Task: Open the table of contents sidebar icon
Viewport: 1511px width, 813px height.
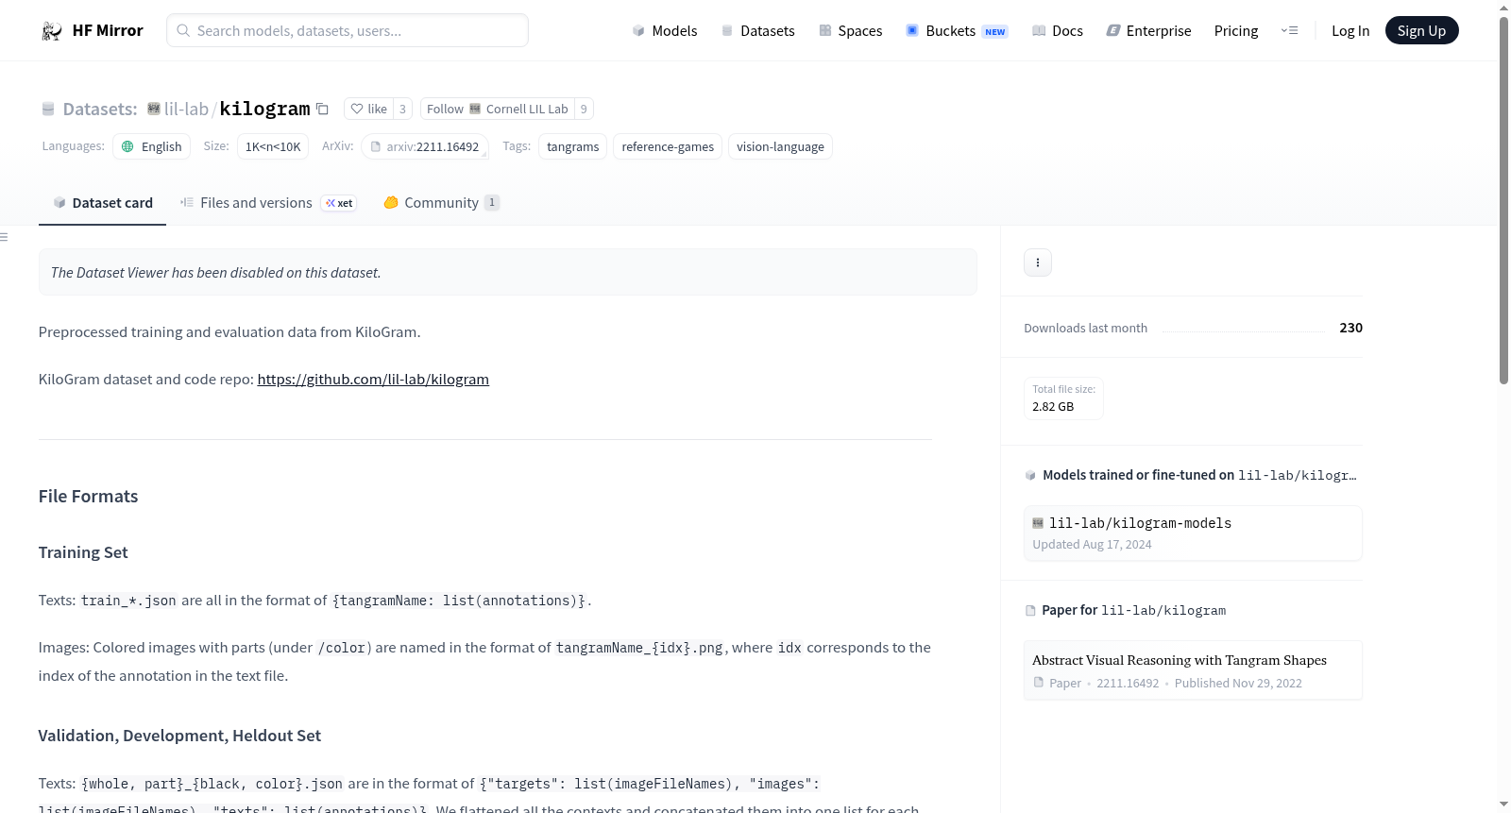Action: [4, 237]
